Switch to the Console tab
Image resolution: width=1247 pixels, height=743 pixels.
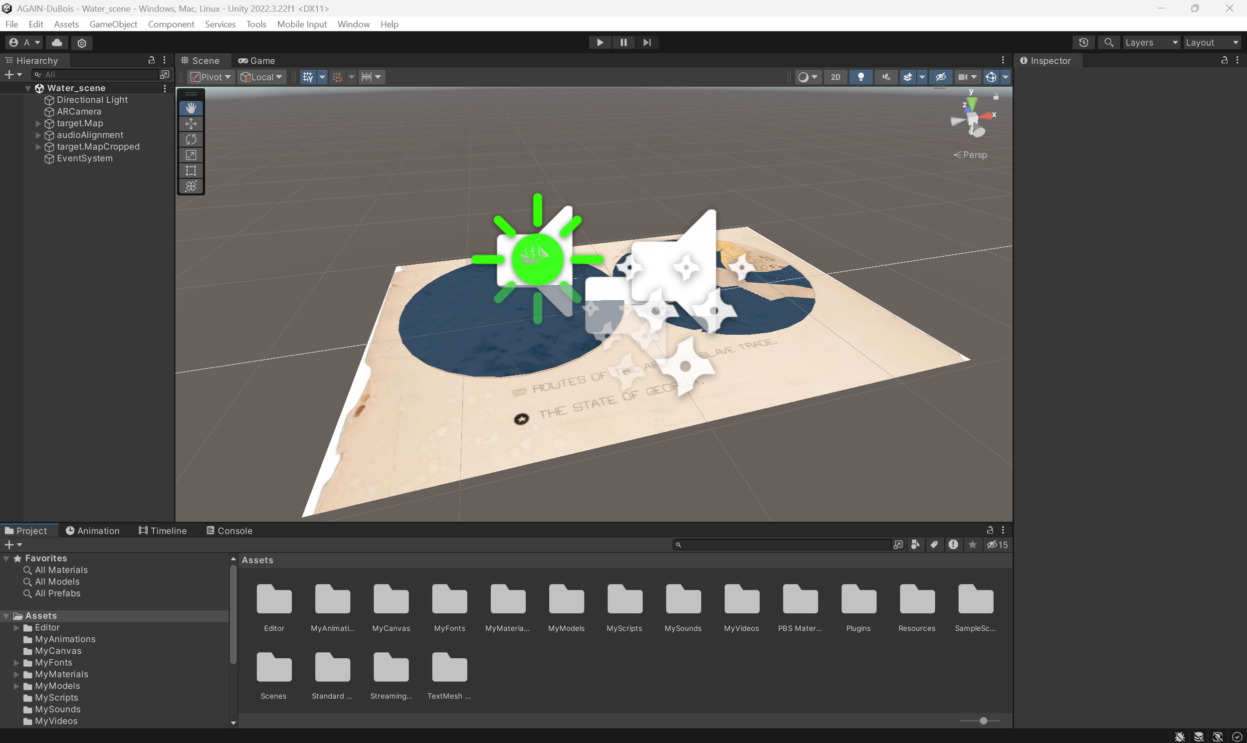229,531
